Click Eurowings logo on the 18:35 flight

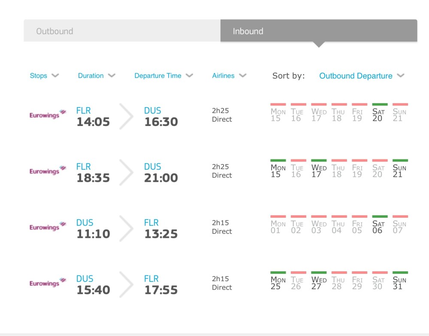pos(48,171)
